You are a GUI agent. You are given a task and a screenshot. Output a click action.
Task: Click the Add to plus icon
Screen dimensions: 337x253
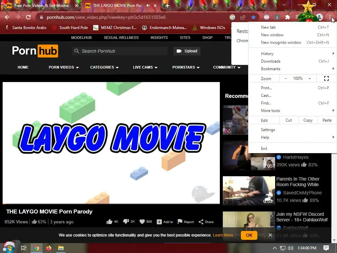159,222
